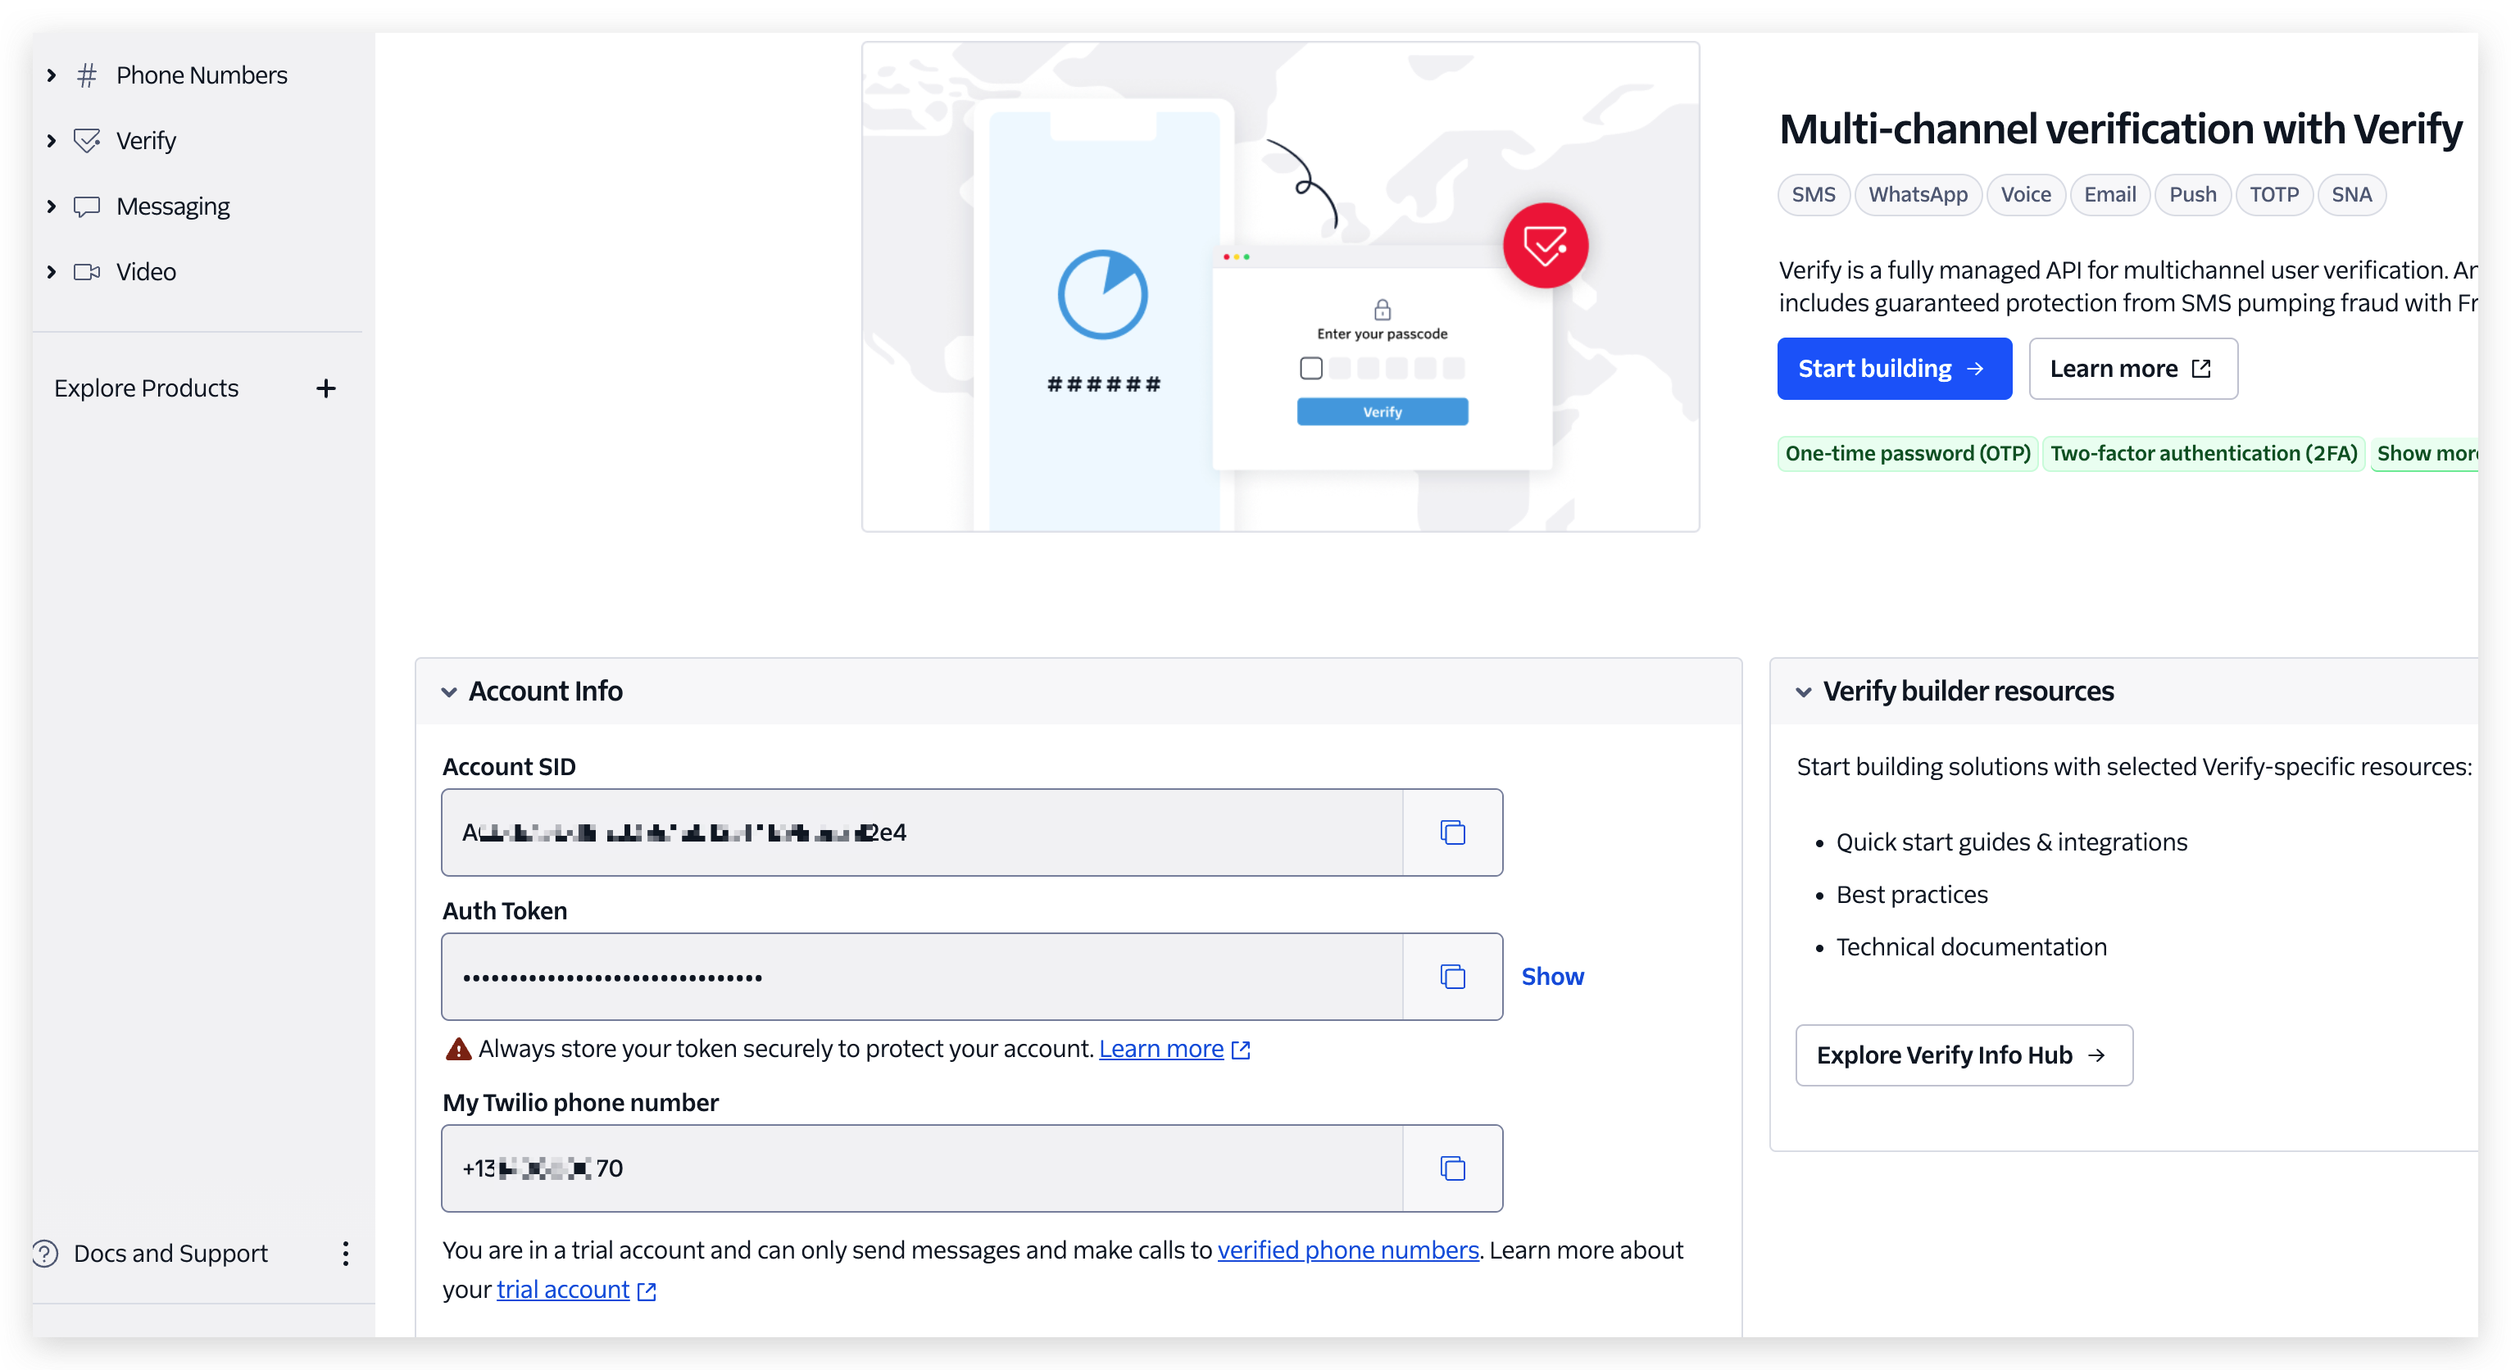The height and width of the screenshot is (1370, 2511).
Task: Select the TOTP channel tag
Action: coord(2274,195)
